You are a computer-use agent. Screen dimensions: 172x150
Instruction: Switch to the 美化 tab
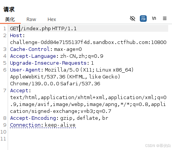[x=10, y=20]
